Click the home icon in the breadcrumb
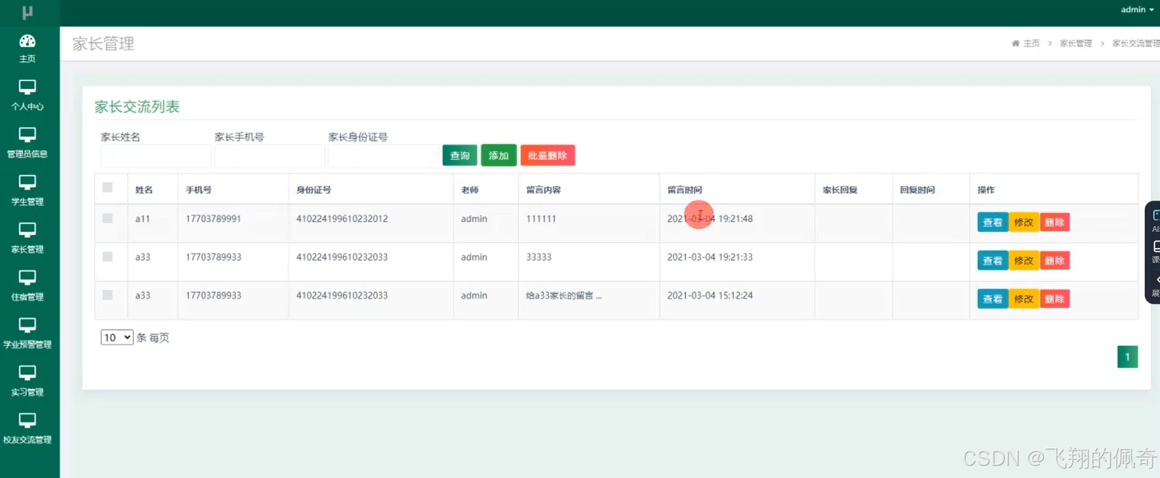Image resolution: width=1160 pixels, height=478 pixels. pos(1016,43)
